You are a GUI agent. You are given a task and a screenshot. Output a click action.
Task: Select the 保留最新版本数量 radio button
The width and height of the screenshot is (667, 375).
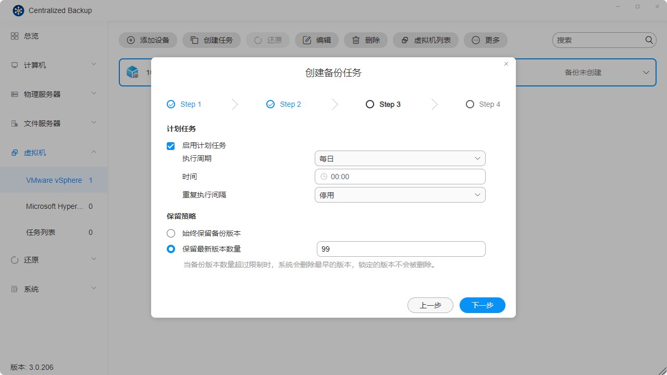(x=170, y=249)
